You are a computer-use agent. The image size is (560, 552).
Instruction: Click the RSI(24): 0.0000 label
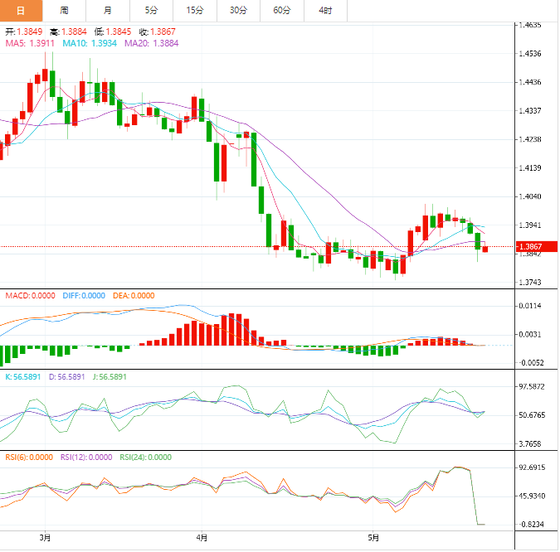coord(146,458)
